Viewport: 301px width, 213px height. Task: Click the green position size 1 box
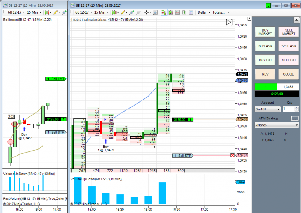tap(266, 87)
